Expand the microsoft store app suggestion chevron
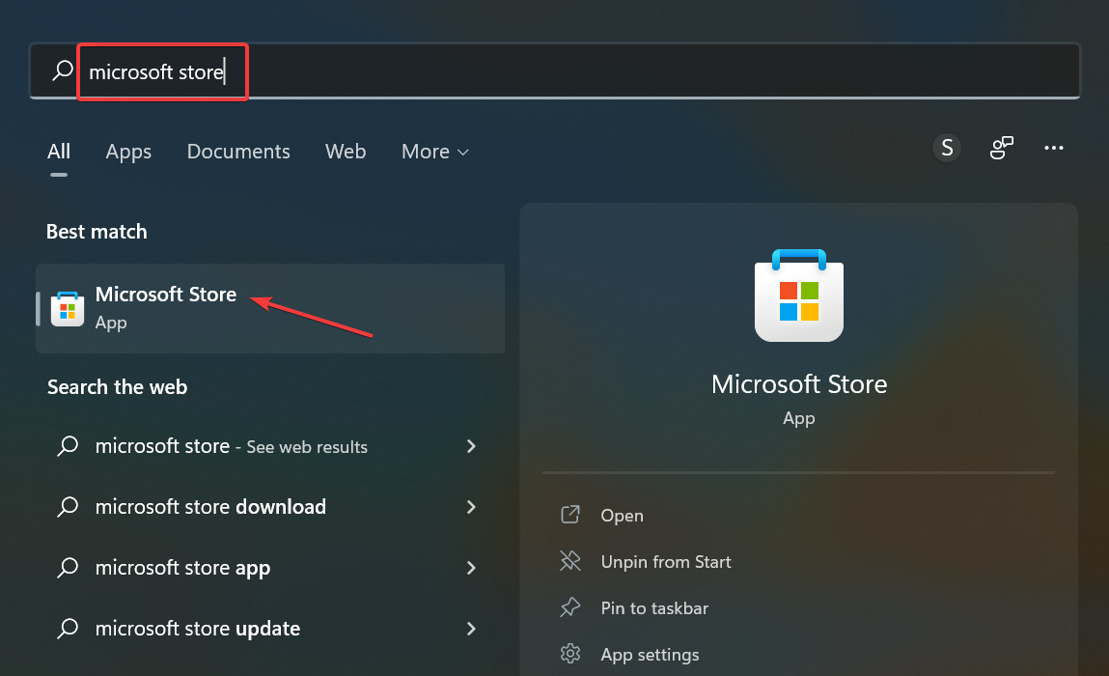This screenshot has width=1109, height=676. (x=471, y=568)
